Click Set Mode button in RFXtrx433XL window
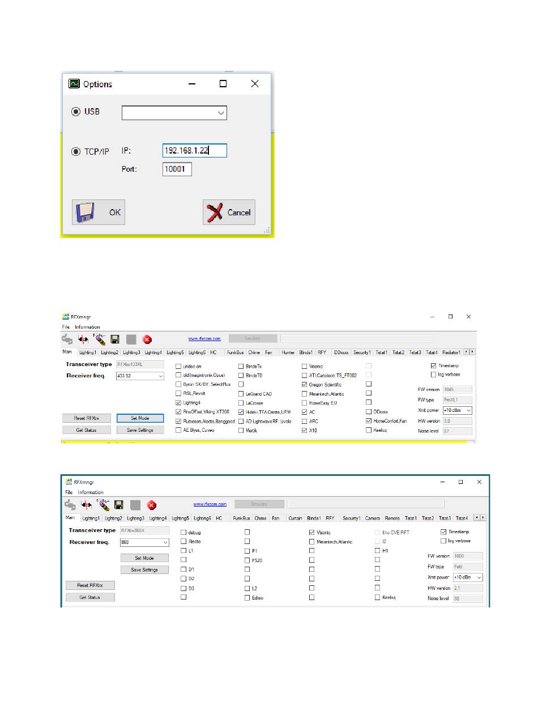 [x=140, y=418]
